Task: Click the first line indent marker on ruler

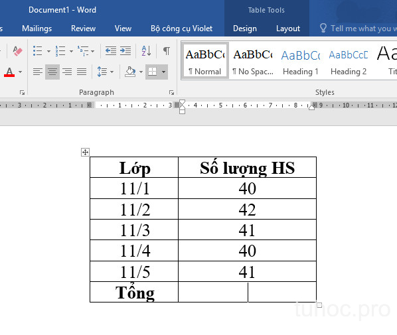Action: point(182,102)
